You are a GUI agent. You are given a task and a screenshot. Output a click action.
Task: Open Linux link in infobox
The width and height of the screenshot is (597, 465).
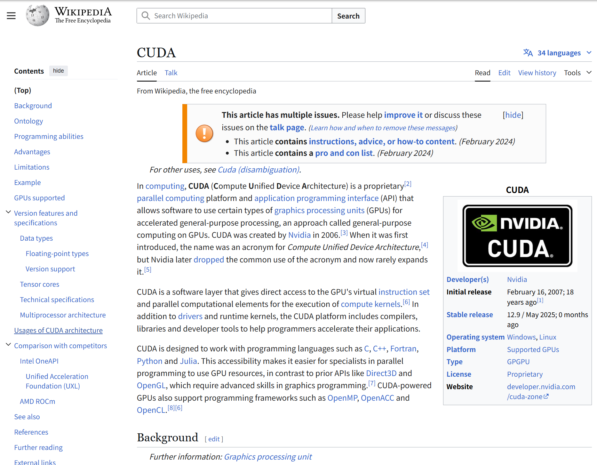548,337
